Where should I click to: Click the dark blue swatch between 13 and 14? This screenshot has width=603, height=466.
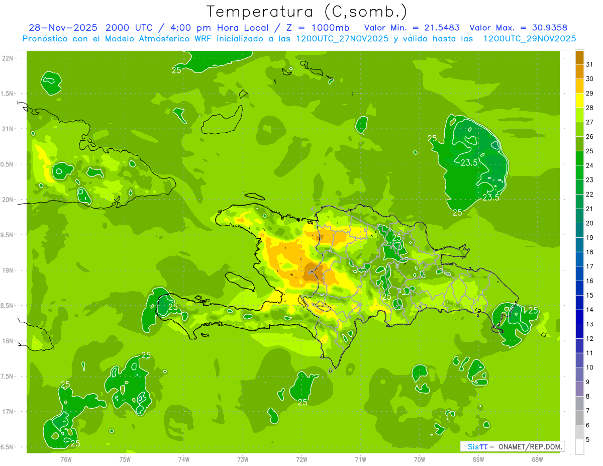(x=579, y=317)
